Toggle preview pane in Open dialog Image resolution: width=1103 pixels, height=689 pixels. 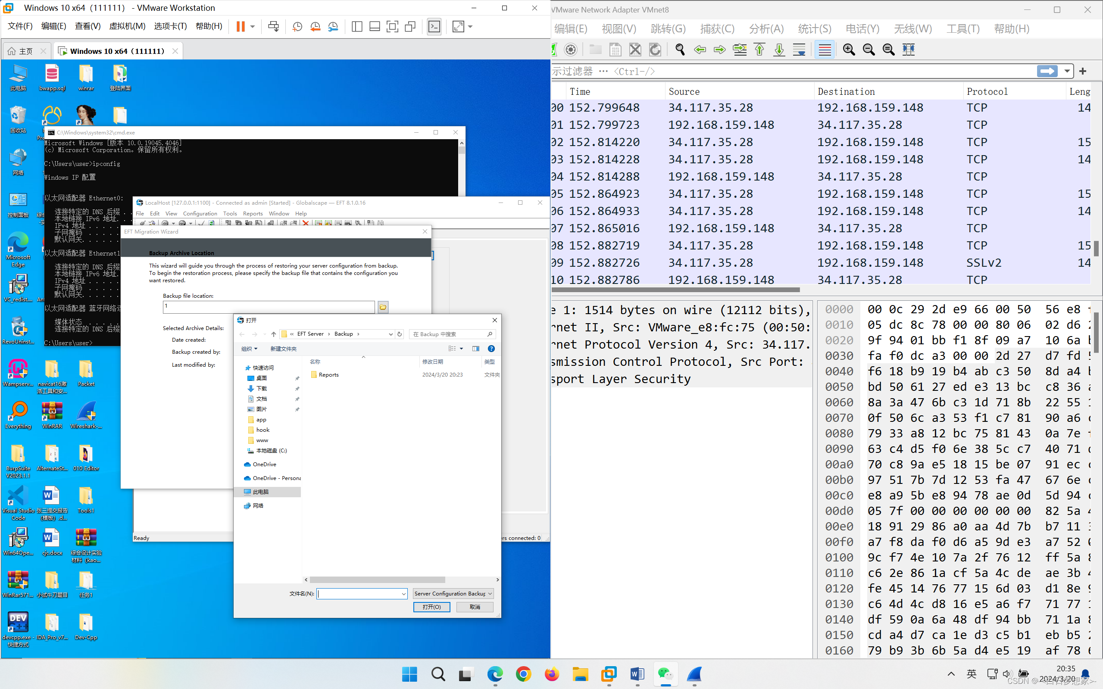pos(476,349)
